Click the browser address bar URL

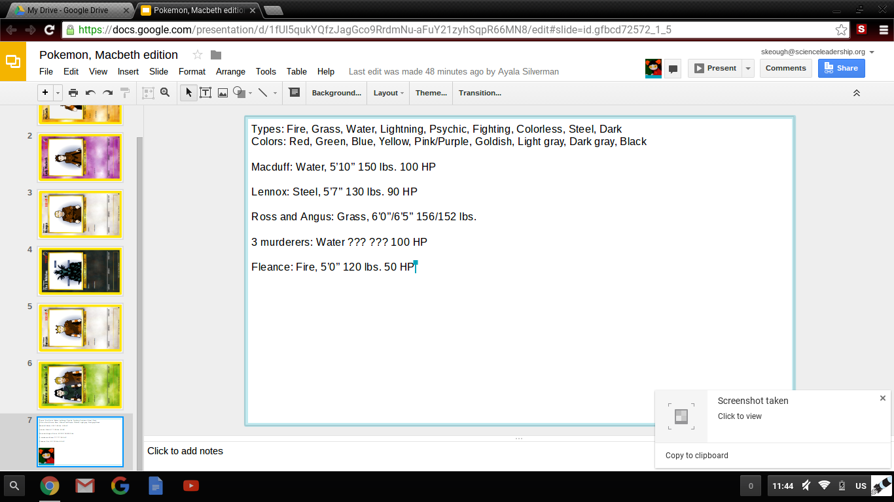(x=374, y=30)
